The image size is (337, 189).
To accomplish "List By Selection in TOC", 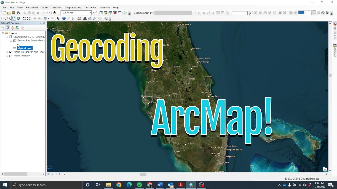I will click(17, 28).
